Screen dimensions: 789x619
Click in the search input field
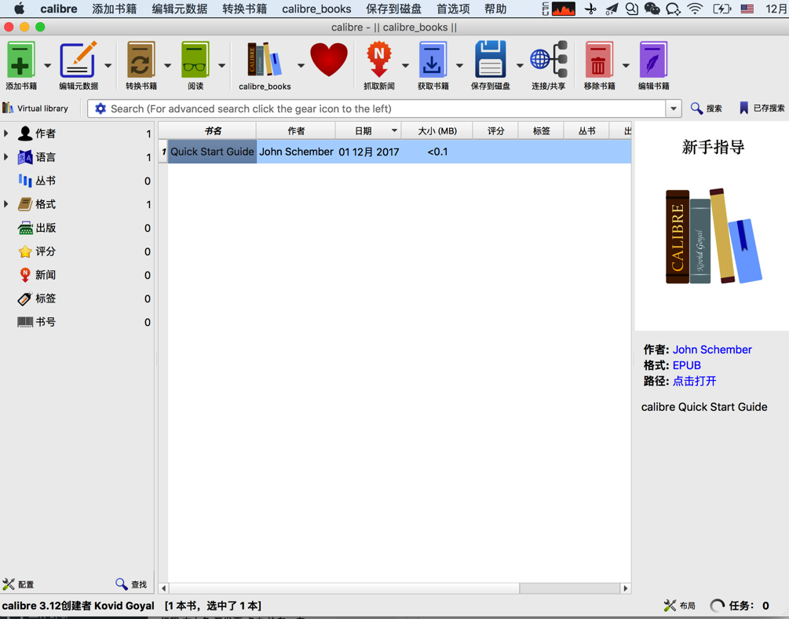(386, 108)
